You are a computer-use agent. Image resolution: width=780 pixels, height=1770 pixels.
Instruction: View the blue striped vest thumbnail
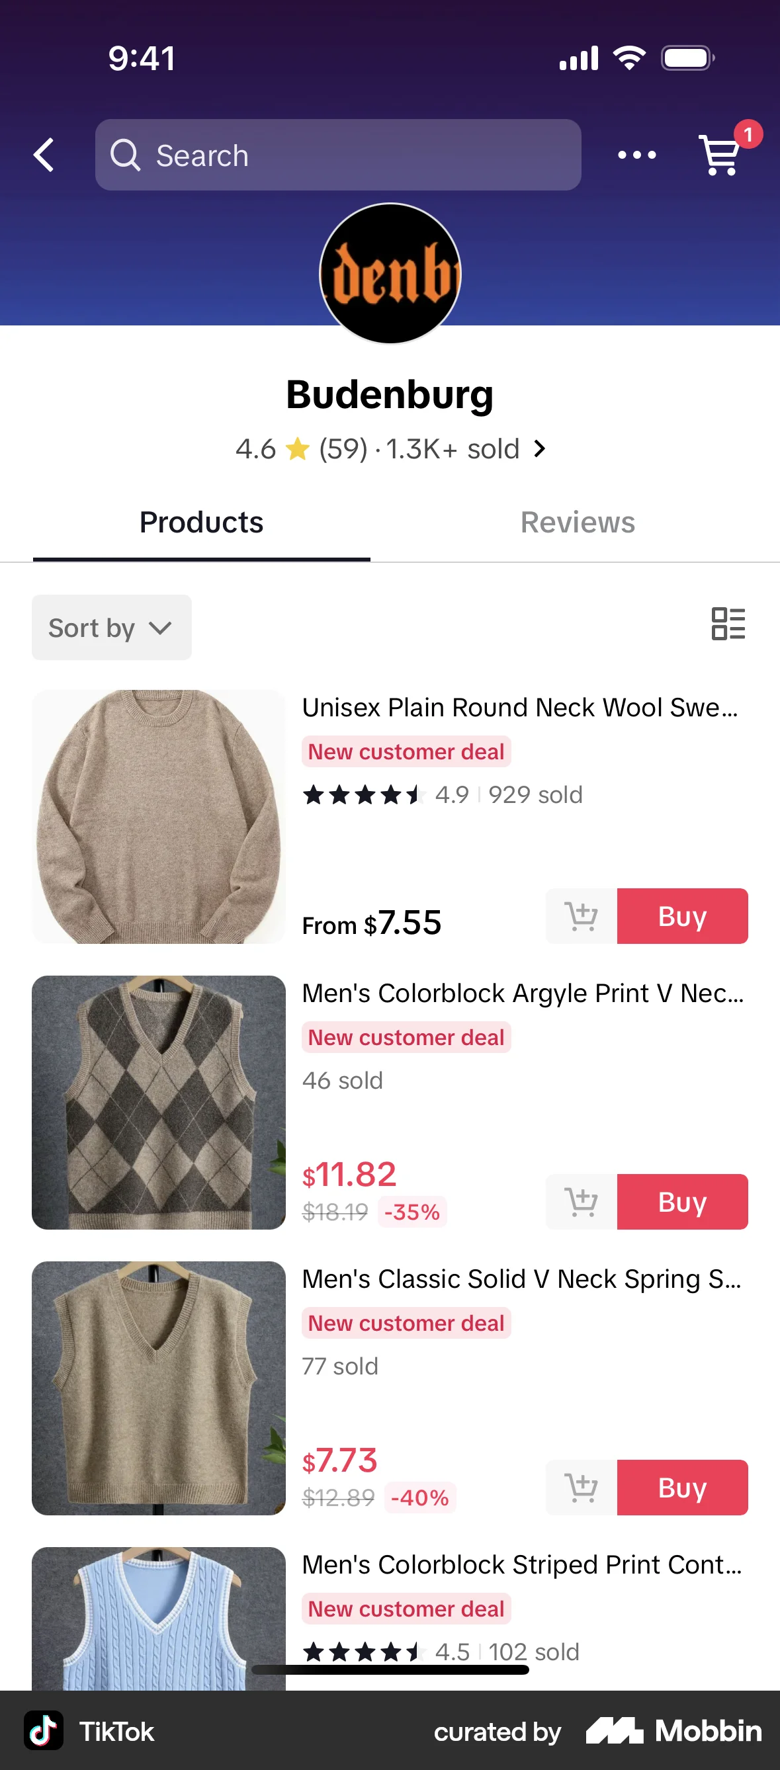[159, 1617]
